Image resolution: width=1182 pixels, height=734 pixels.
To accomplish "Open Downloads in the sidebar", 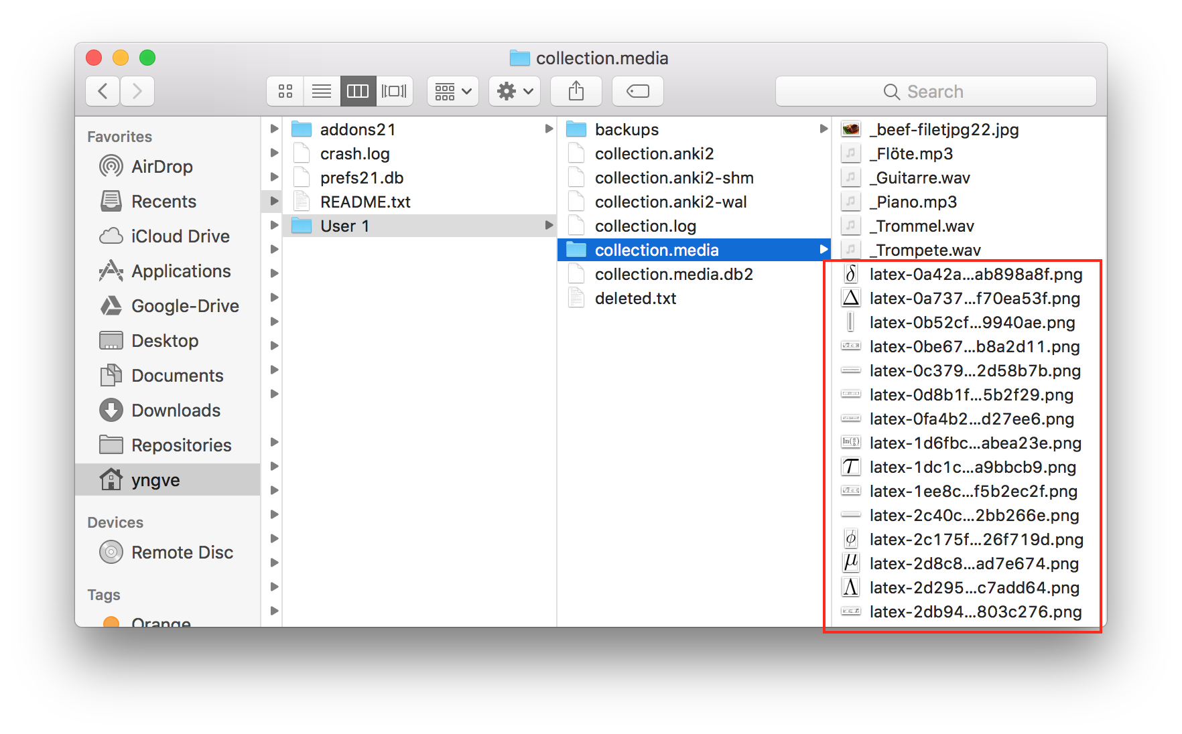I will 168,411.
